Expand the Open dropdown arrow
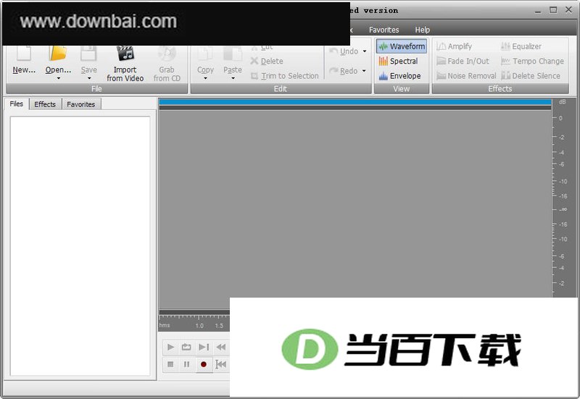The image size is (580, 399). [59, 78]
